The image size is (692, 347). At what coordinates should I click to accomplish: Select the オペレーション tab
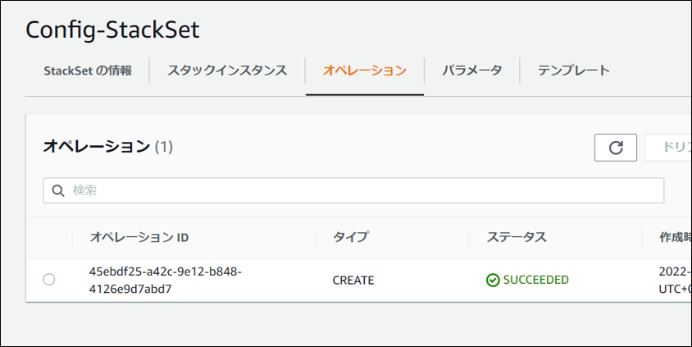click(x=365, y=71)
